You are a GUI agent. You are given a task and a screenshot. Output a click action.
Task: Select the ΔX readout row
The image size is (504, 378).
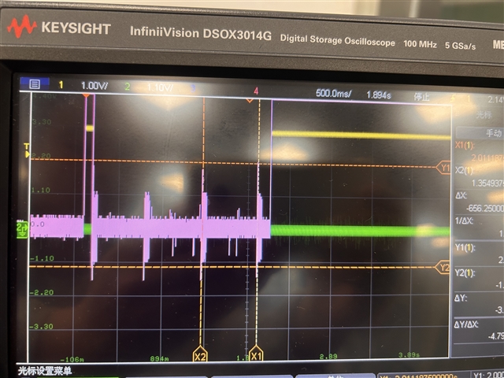[x=480, y=202]
